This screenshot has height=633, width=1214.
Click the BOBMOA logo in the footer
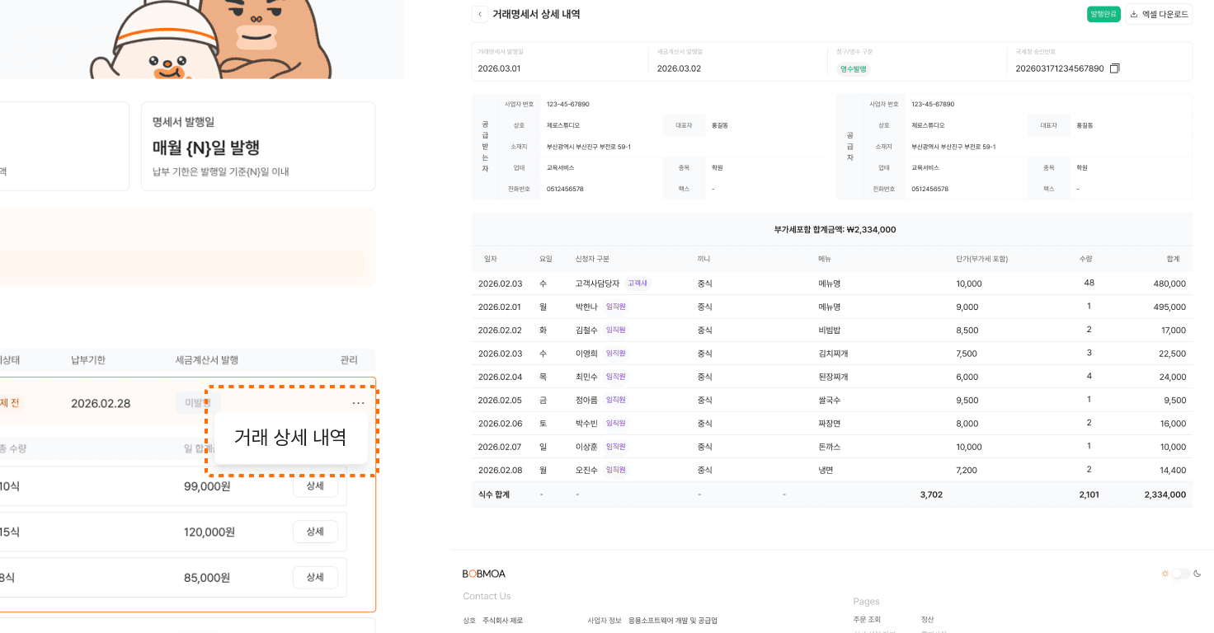[x=484, y=574]
